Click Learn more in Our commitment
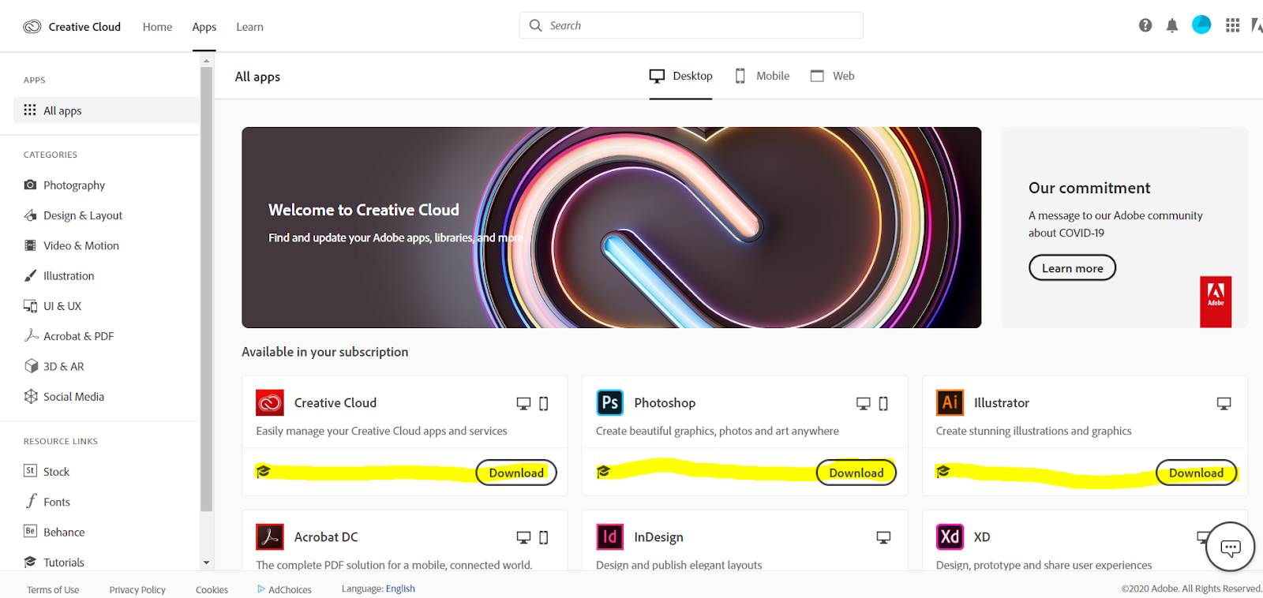Viewport: 1263px width, 598px height. click(x=1072, y=268)
